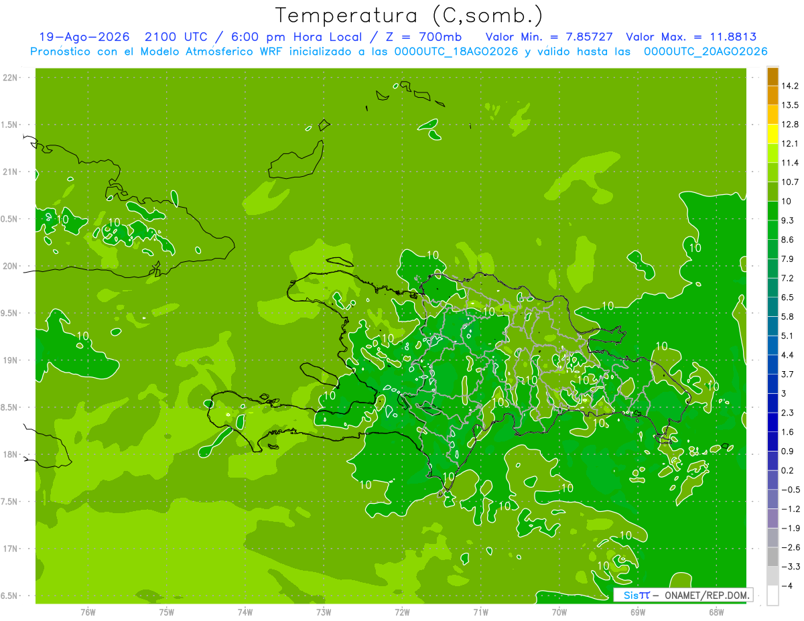The width and height of the screenshot is (804, 621).
Task: Pick the dark orange swatch above 14.2
Action: pos(773,76)
